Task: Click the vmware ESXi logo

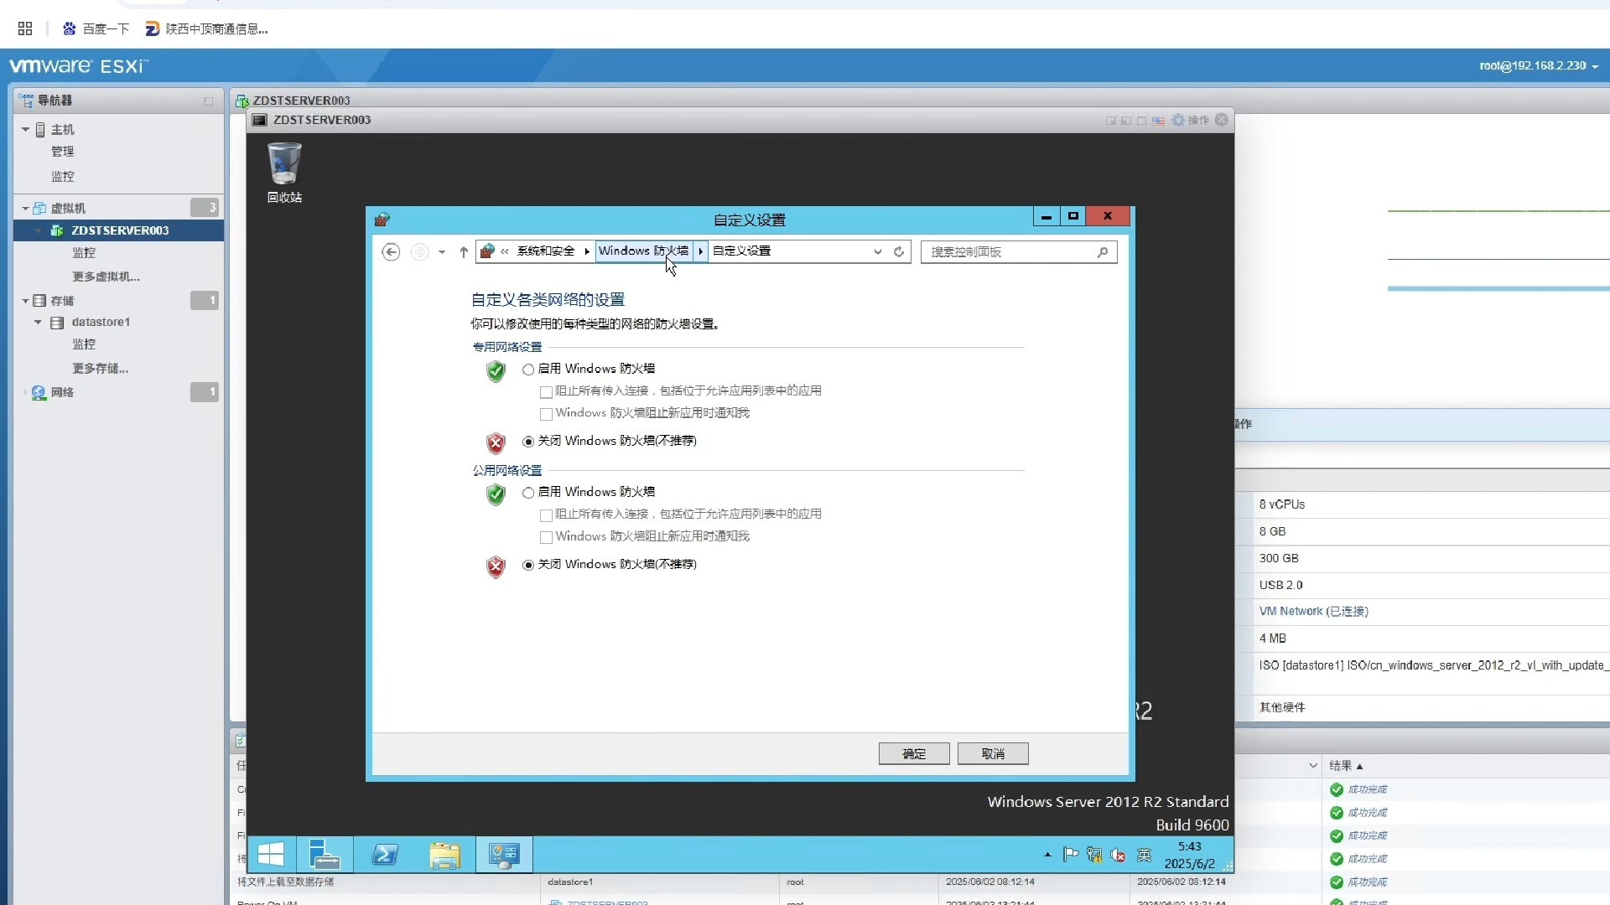Action: [x=79, y=66]
